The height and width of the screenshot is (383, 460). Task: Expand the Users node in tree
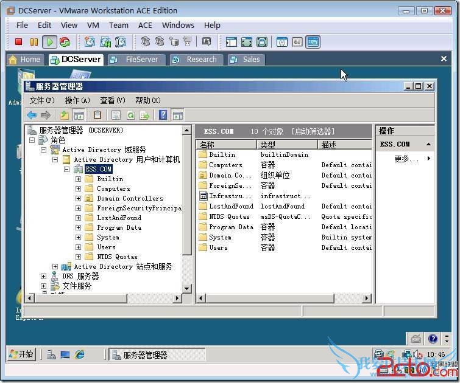[x=78, y=247]
